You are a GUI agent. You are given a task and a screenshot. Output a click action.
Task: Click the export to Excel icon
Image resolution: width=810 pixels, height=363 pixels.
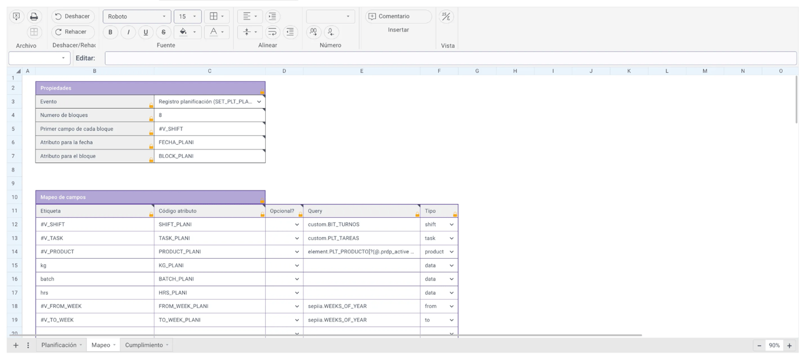17,17
